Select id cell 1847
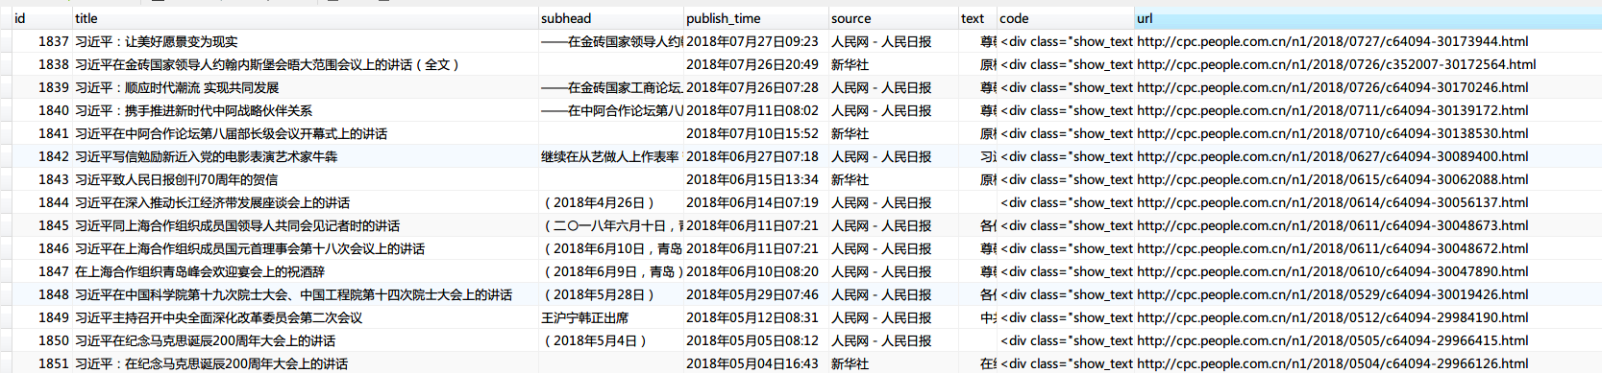 (54, 271)
